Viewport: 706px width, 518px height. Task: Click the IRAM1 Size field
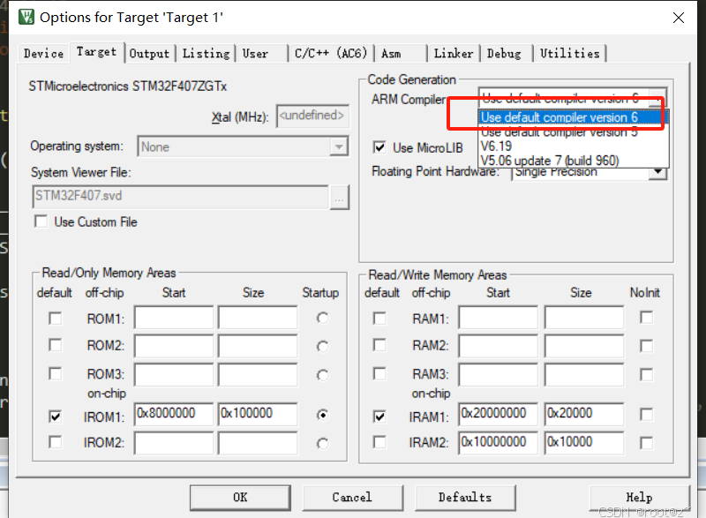coord(584,414)
